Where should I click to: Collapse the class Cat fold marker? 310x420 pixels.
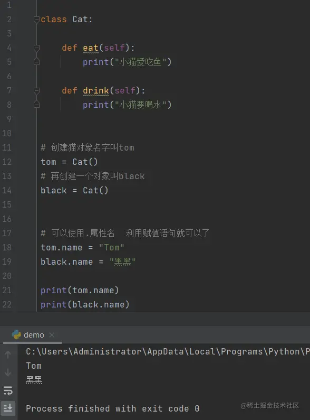tap(36, 20)
